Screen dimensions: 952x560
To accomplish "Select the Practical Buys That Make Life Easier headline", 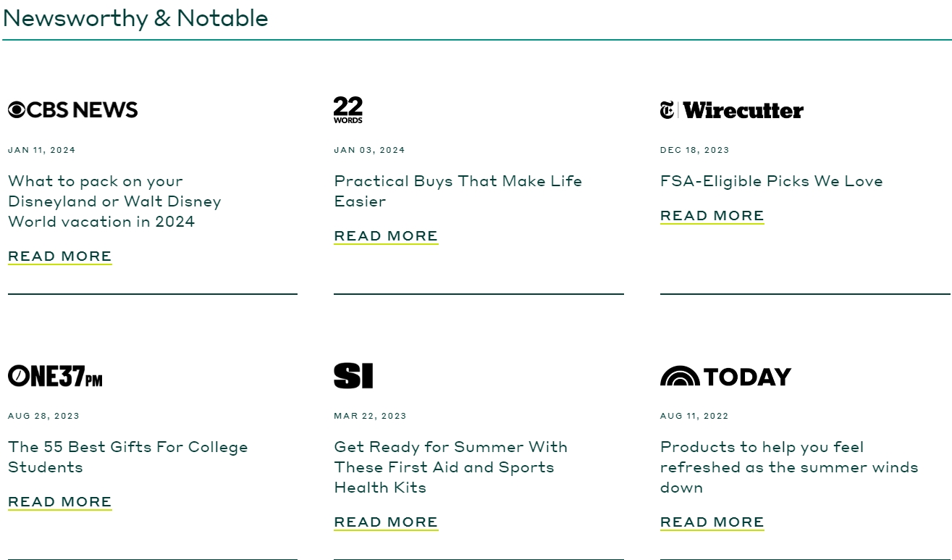I will (x=458, y=191).
